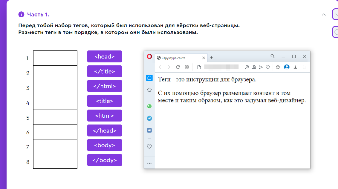Viewport: 338px width, 189px height.
Task: Go back with the browser back arrow
Action: click(160, 67)
